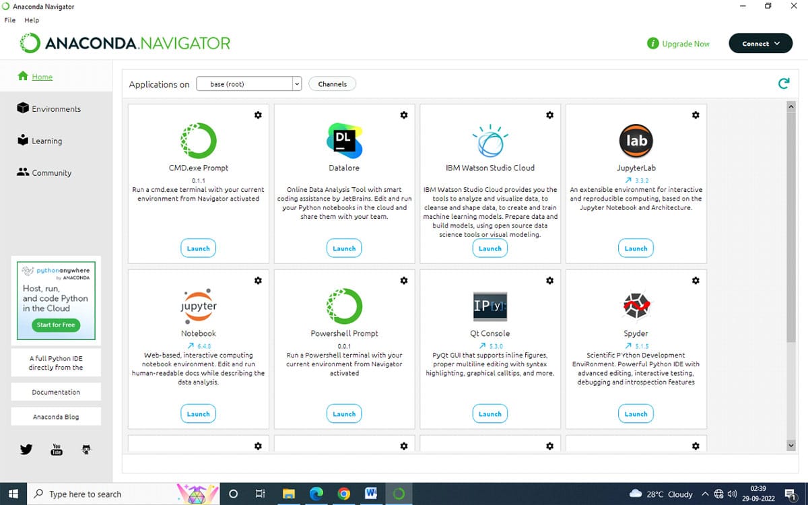Click the Channels button
The width and height of the screenshot is (808, 505).
coord(332,84)
